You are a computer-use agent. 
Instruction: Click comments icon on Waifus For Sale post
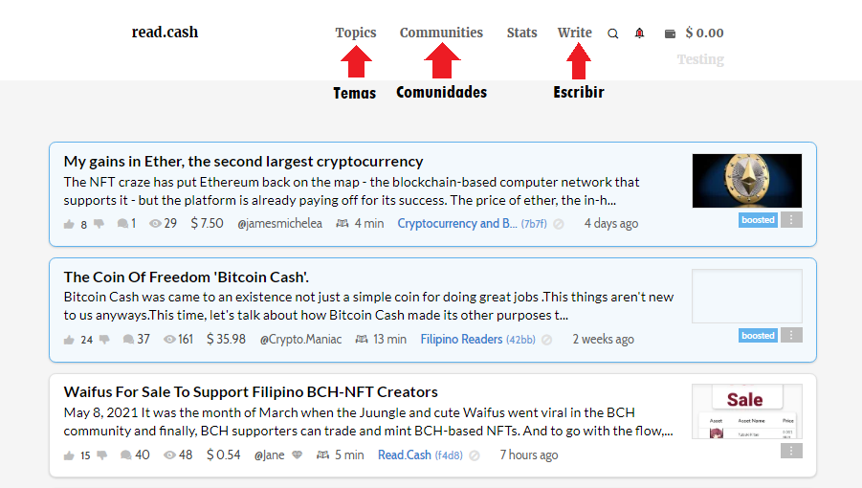coord(126,455)
